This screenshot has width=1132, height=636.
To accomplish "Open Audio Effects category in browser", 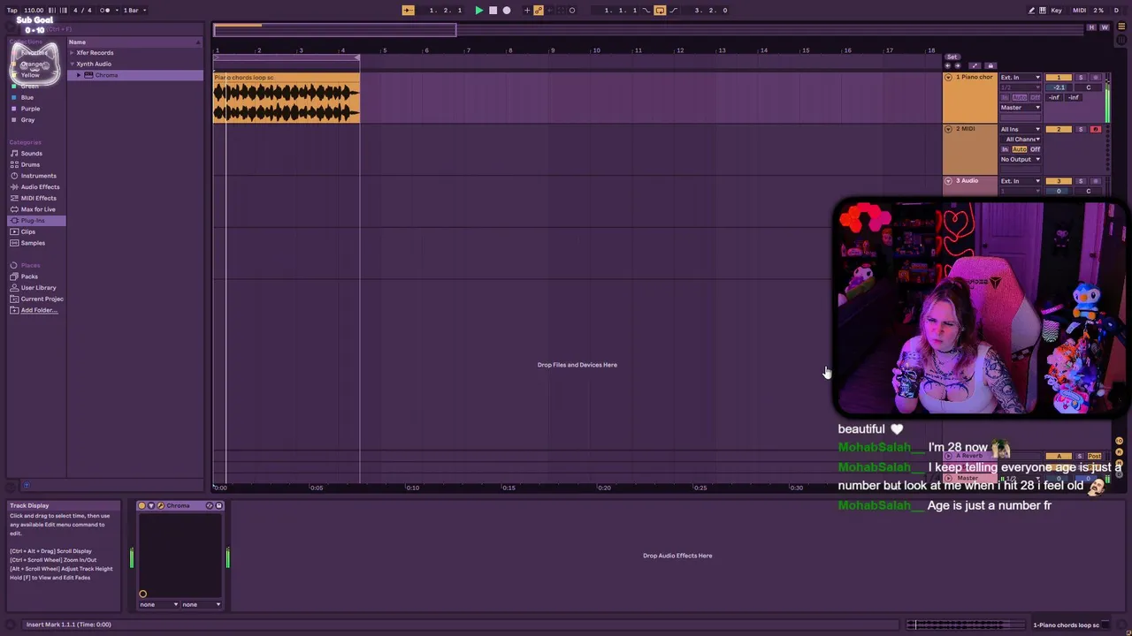I will (40, 187).
